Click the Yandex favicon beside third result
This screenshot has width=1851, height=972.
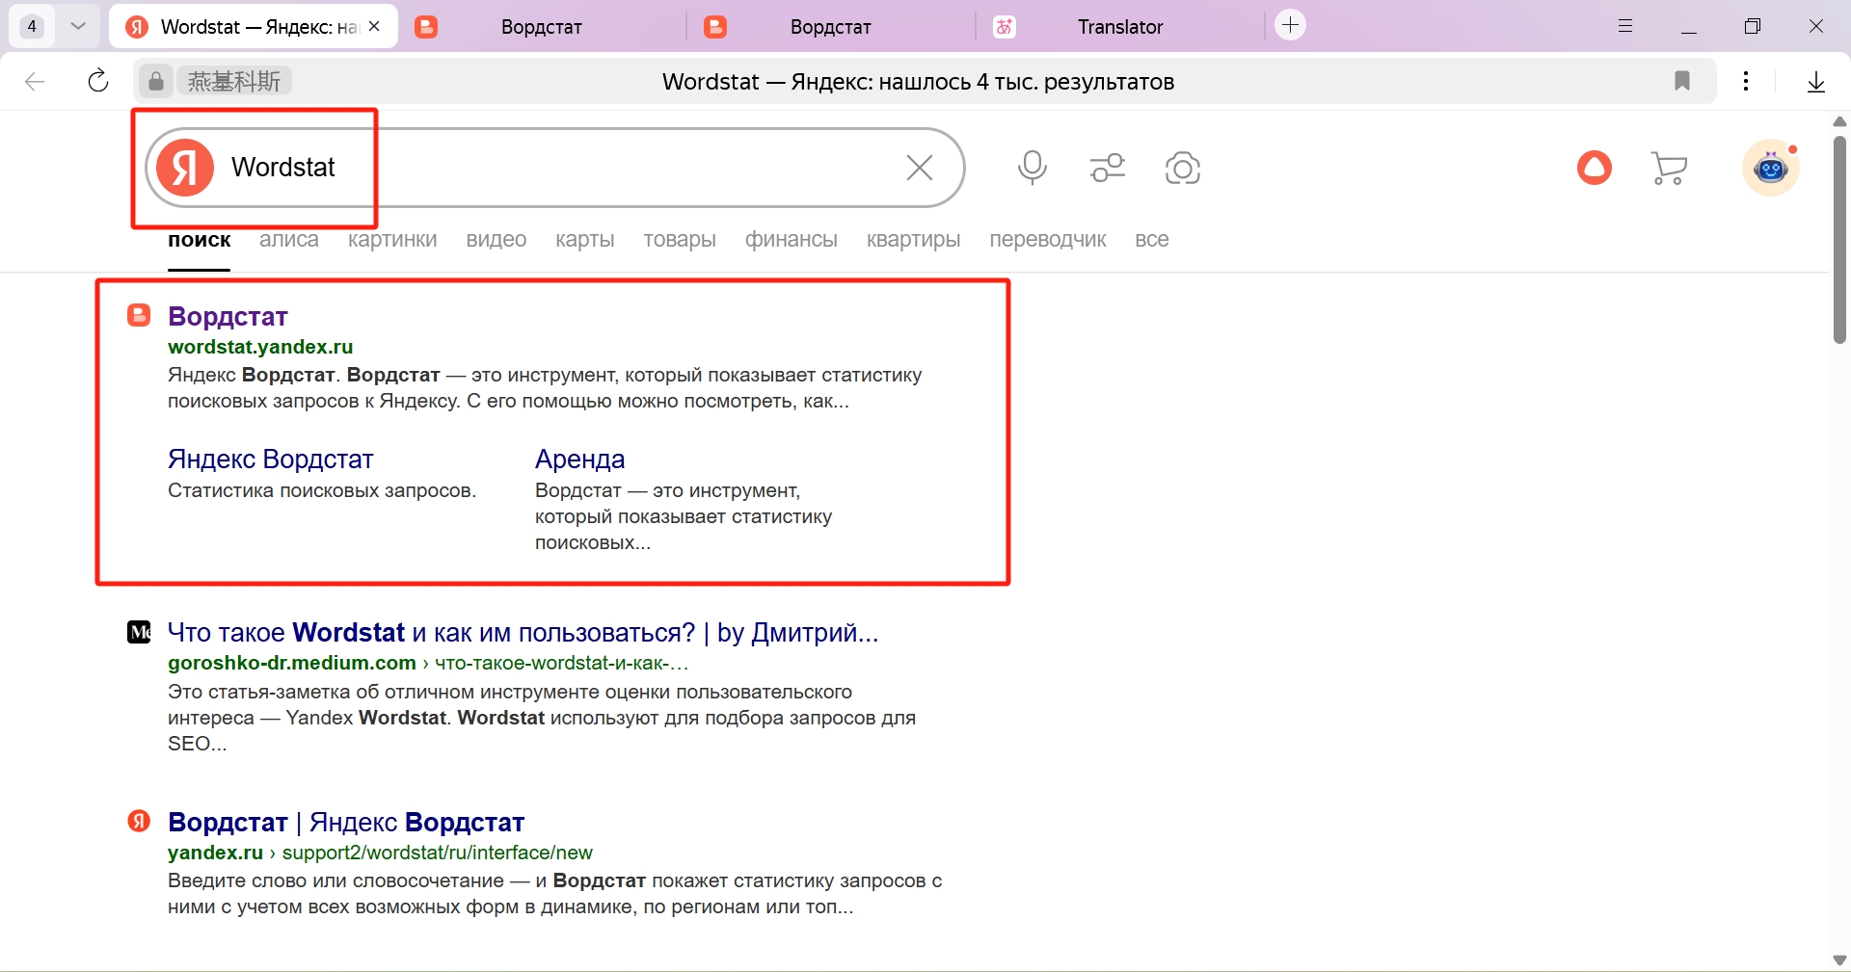pyautogui.click(x=139, y=821)
